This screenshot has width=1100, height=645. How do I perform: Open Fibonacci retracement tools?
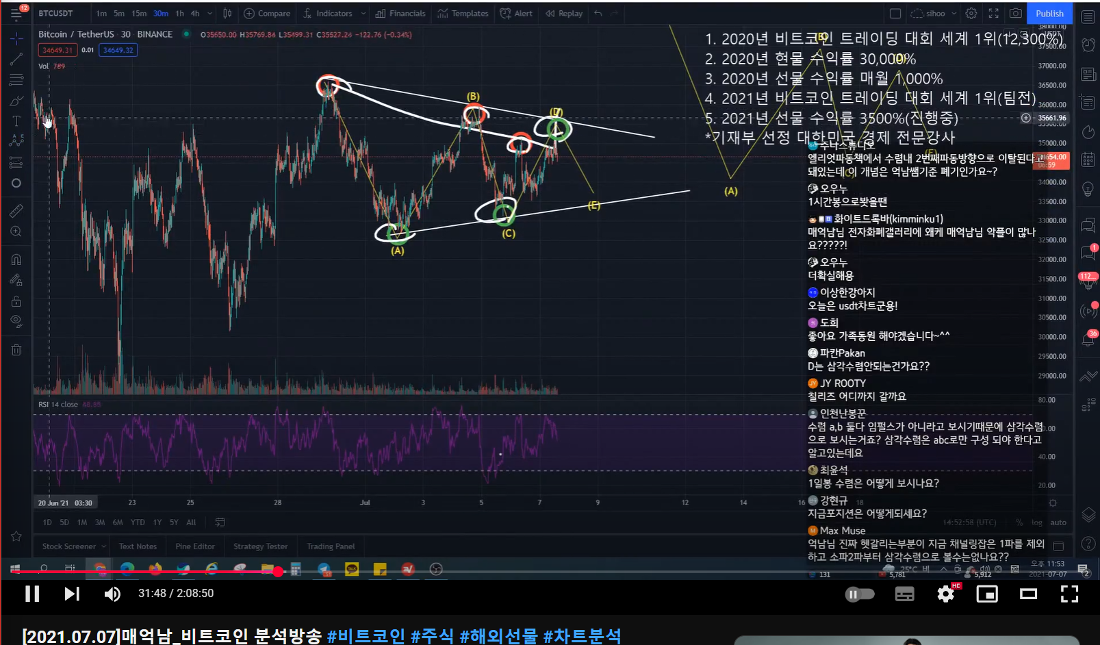coord(16,80)
